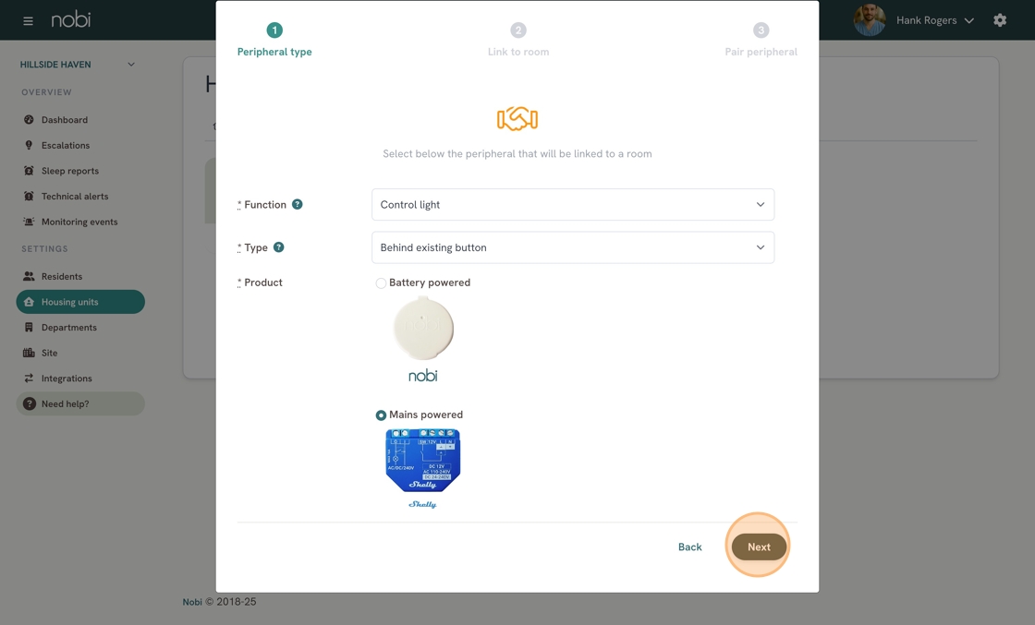Image resolution: width=1035 pixels, height=625 pixels.
Task: Open the hamburger menu icon
Action: [28, 21]
